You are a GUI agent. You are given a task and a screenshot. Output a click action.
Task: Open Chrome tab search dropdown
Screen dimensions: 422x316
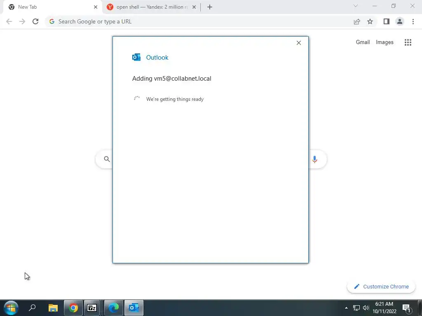[356, 6]
